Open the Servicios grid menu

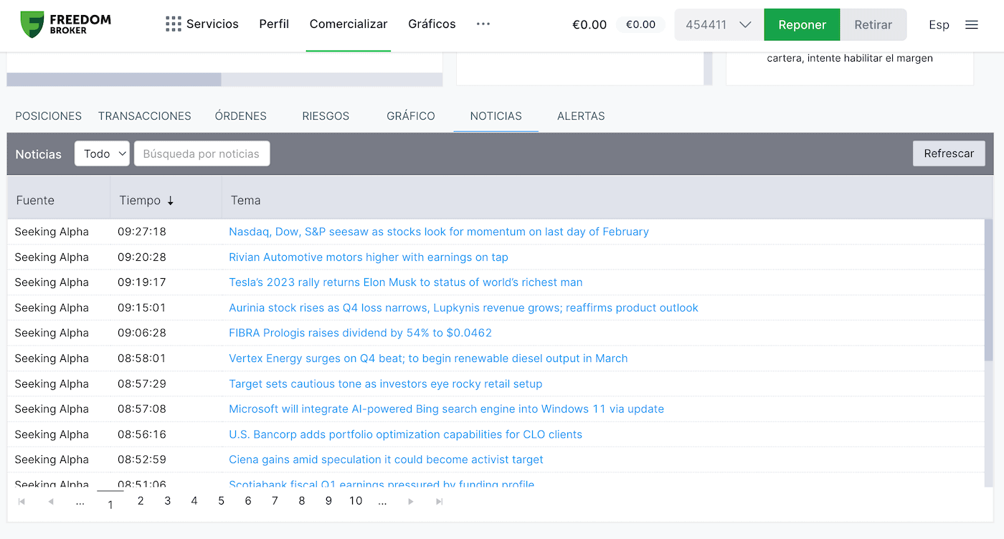202,24
